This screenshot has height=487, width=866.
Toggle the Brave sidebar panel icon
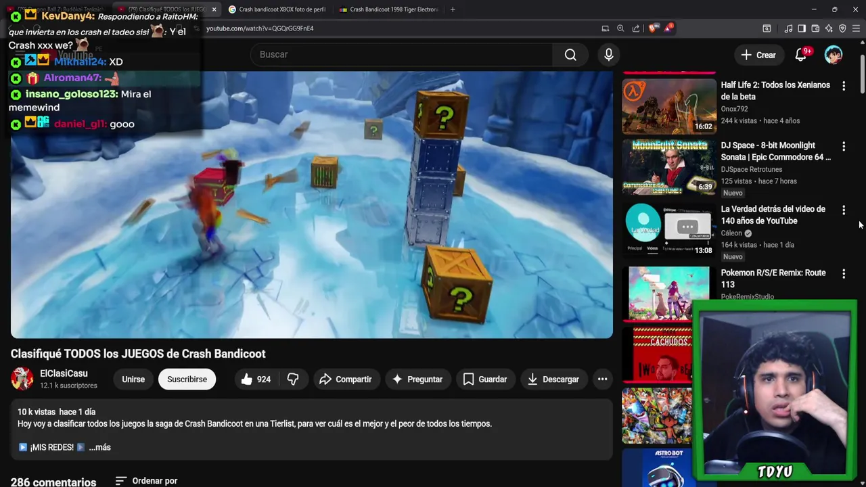(x=802, y=28)
